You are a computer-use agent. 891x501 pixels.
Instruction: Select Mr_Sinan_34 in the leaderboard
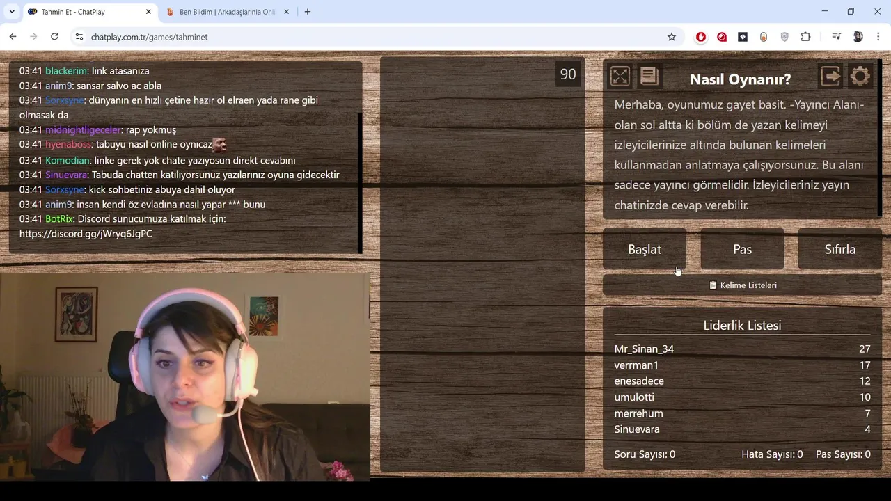pos(644,349)
